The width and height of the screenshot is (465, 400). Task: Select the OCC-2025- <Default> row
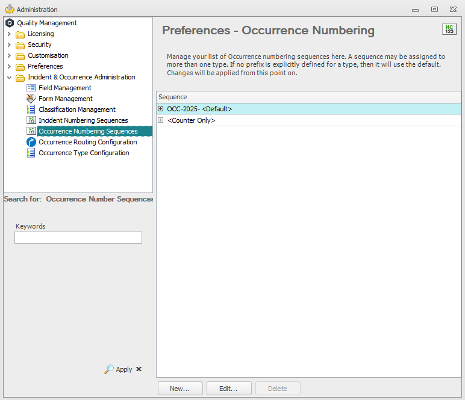pos(308,109)
